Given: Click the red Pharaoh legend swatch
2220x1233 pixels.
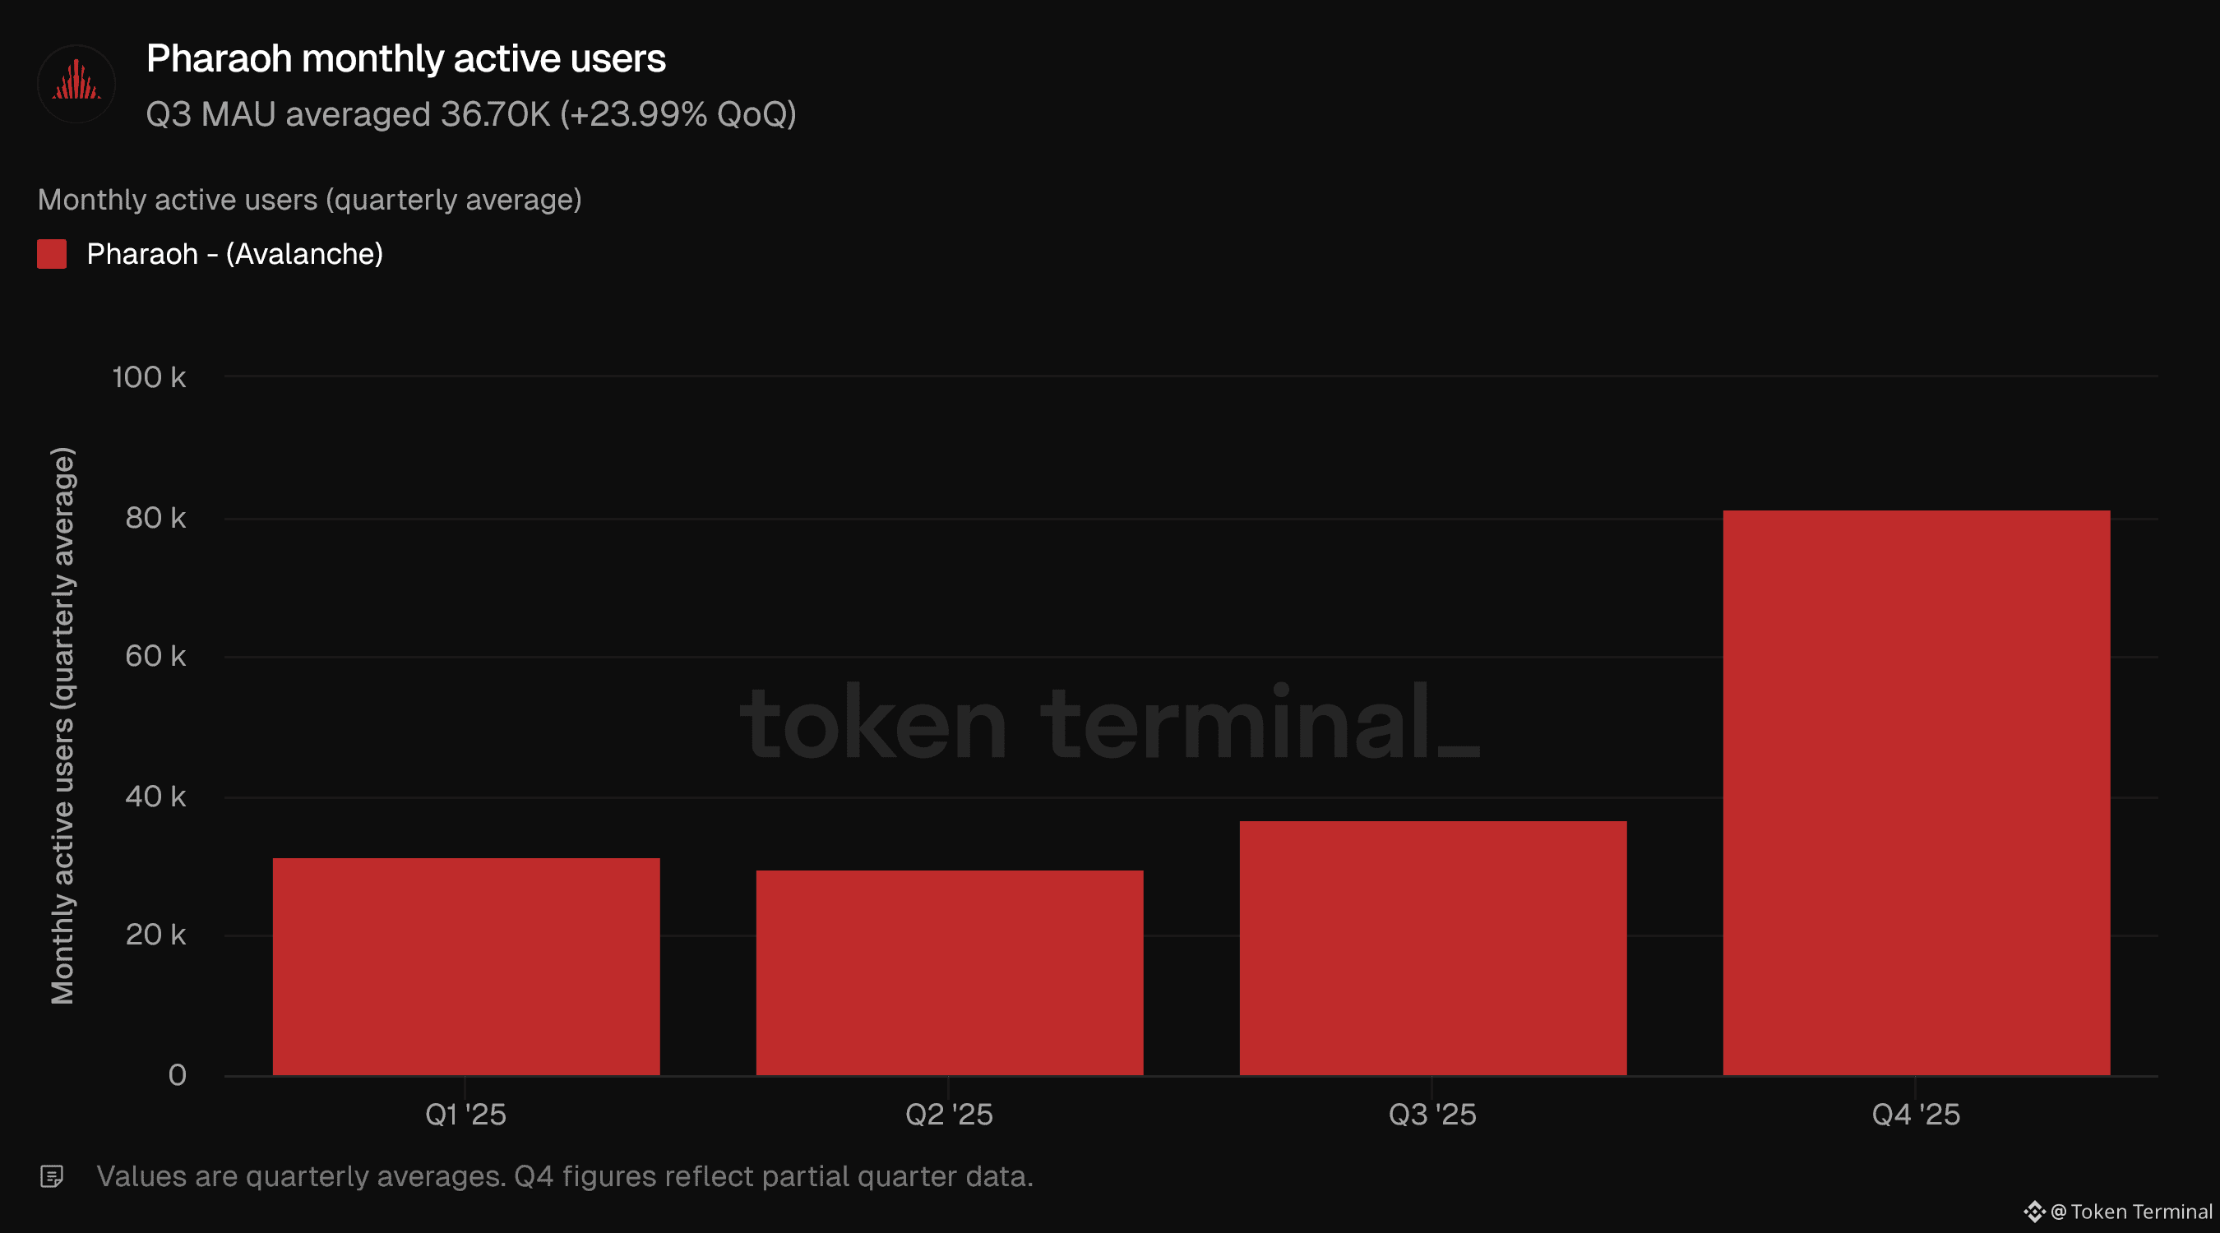Looking at the screenshot, I should [x=52, y=254].
